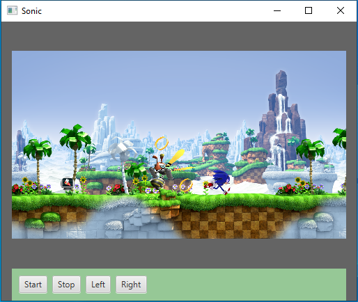358x302 pixels.
Task: Click the sneaker item box monitor
Action: point(68,182)
